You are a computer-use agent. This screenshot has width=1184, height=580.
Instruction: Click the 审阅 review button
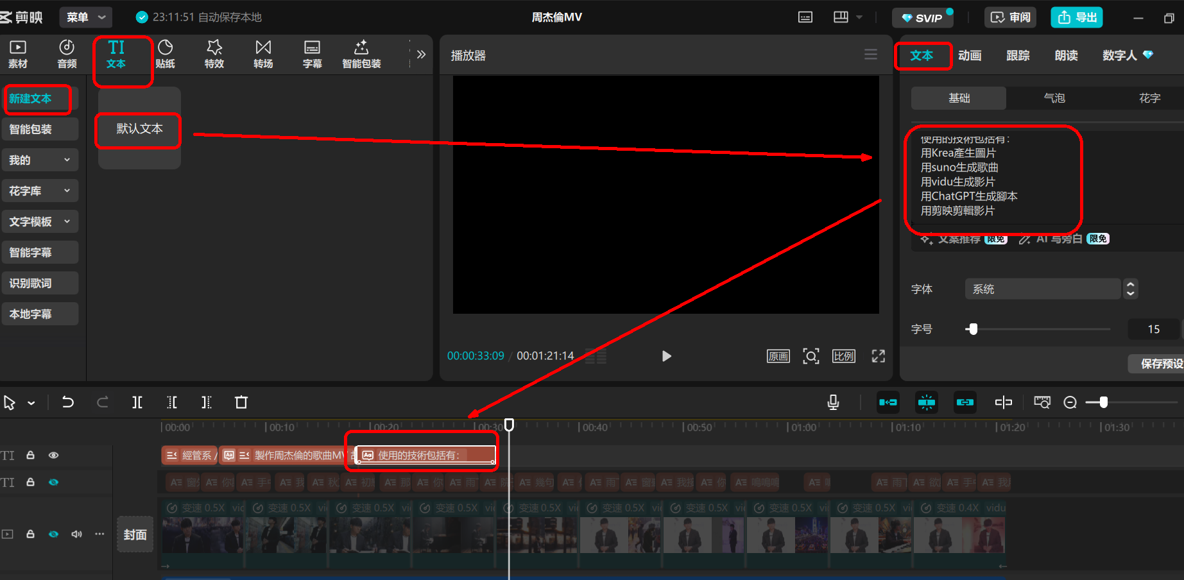pyautogui.click(x=1011, y=17)
